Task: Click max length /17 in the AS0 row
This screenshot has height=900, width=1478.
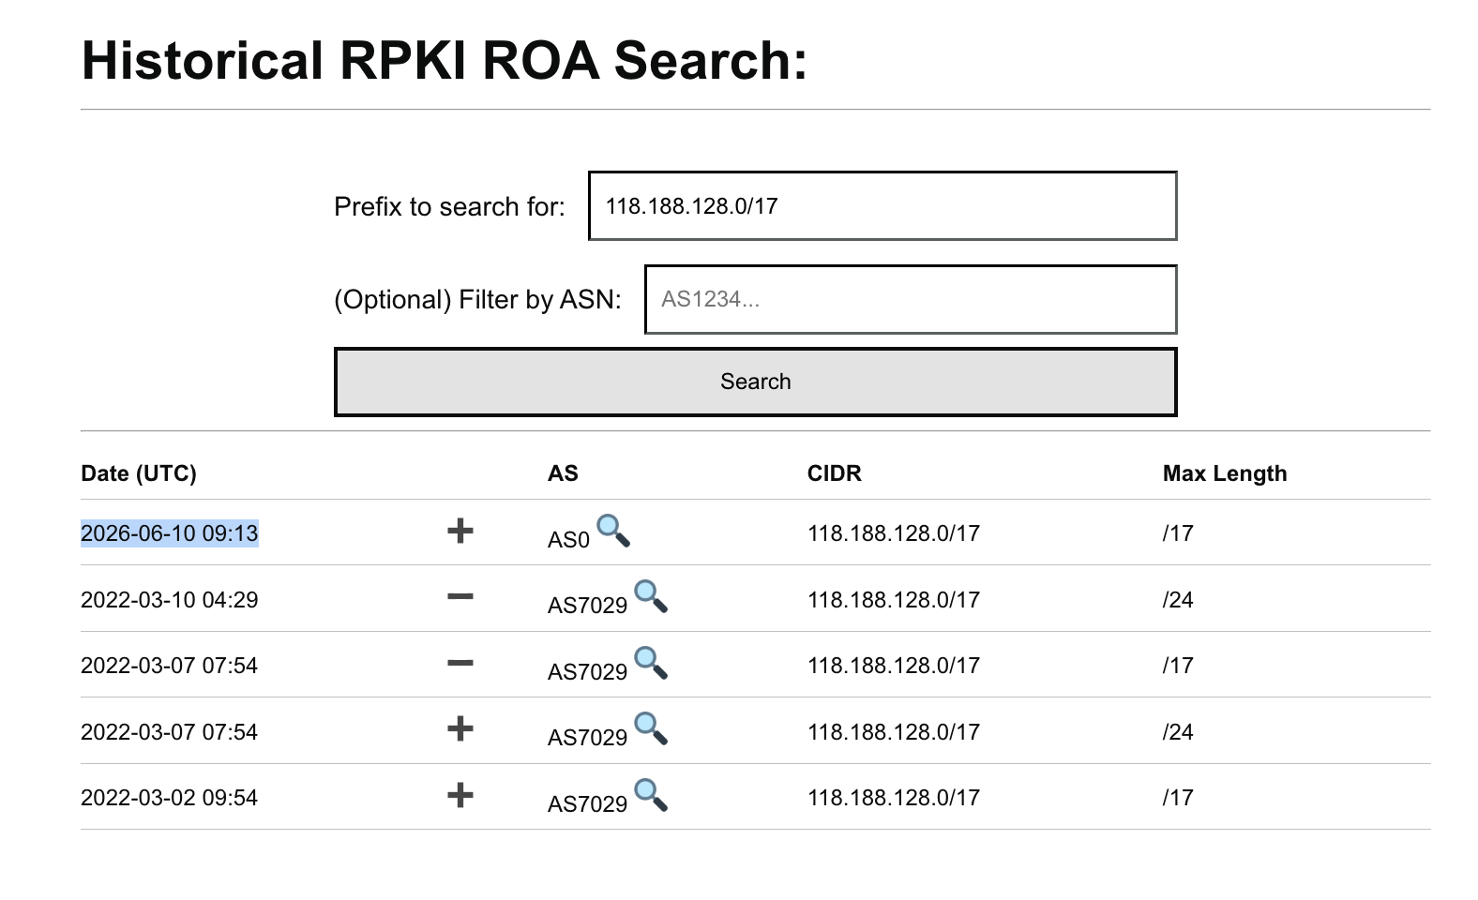Action: point(1178,533)
